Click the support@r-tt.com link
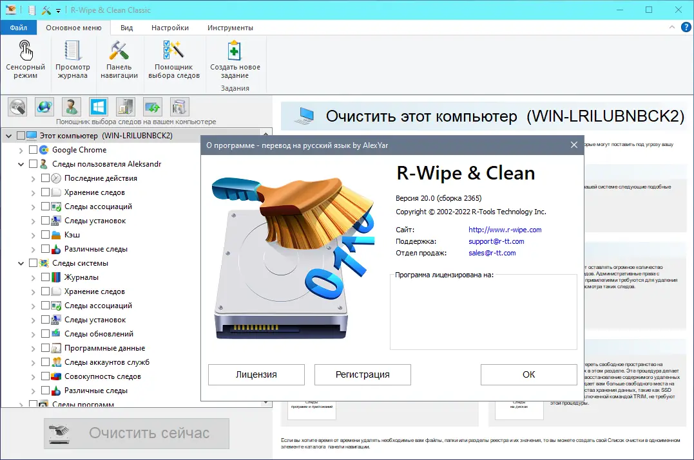This screenshot has height=460, width=694. click(496, 241)
